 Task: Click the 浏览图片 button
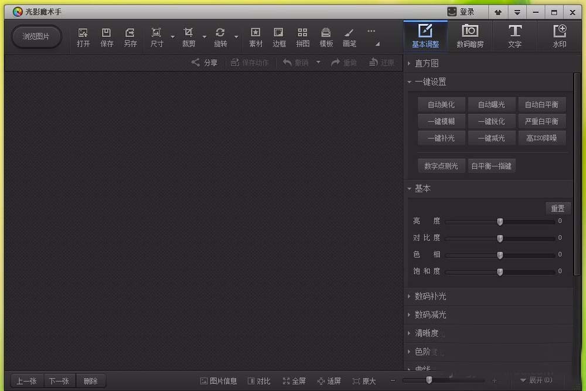click(x=36, y=36)
